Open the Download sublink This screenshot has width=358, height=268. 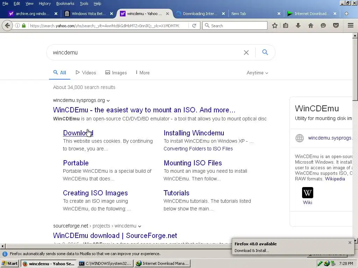click(78, 133)
